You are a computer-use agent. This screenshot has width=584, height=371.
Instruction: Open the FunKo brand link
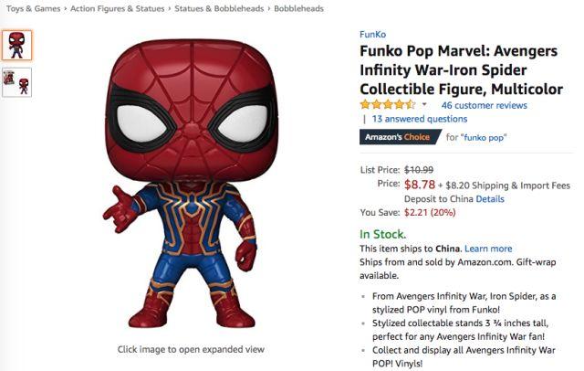point(372,36)
